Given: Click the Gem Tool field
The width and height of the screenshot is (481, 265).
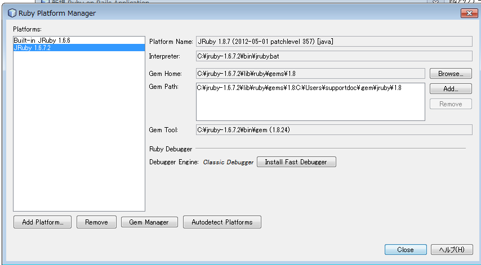Looking at the screenshot, I should [334, 130].
